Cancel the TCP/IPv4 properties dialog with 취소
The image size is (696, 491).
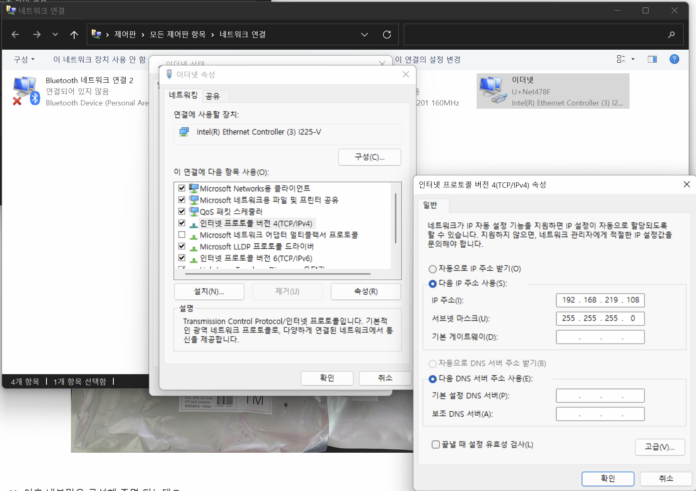click(x=666, y=479)
